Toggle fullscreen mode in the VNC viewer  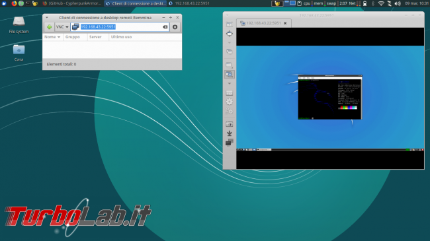coord(230,34)
